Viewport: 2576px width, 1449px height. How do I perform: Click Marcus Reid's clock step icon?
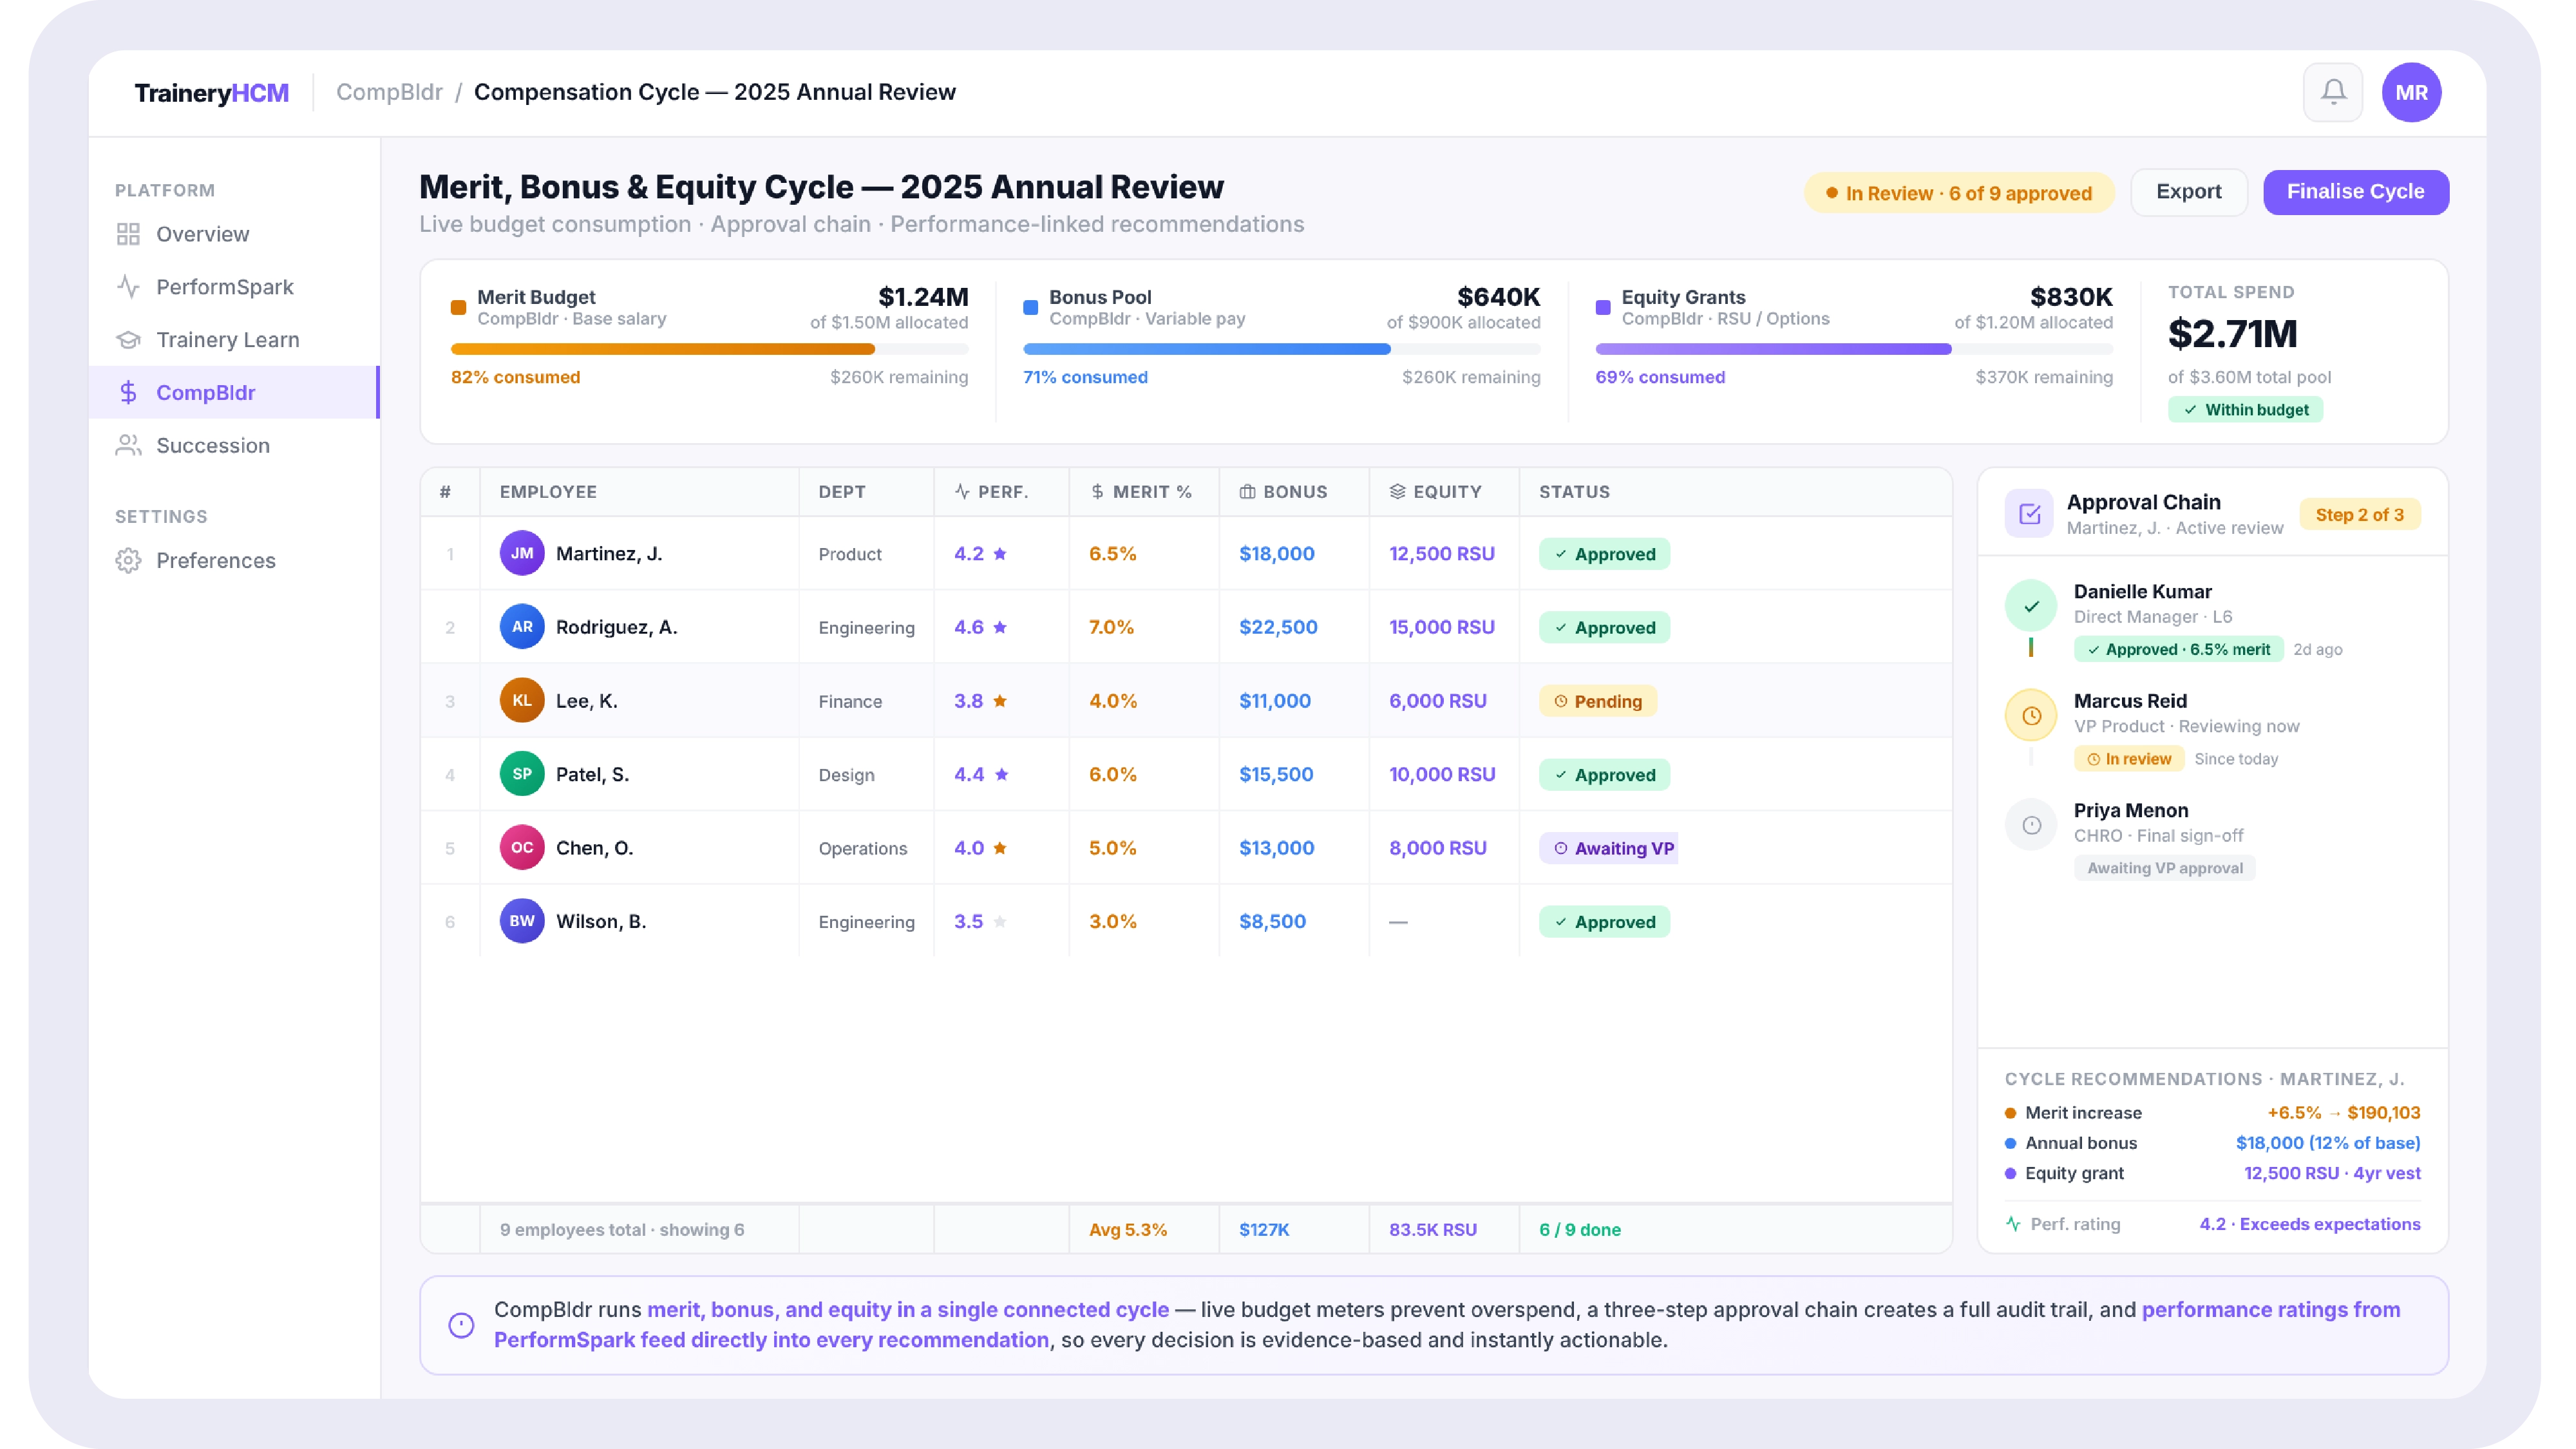(x=2031, y=716)
